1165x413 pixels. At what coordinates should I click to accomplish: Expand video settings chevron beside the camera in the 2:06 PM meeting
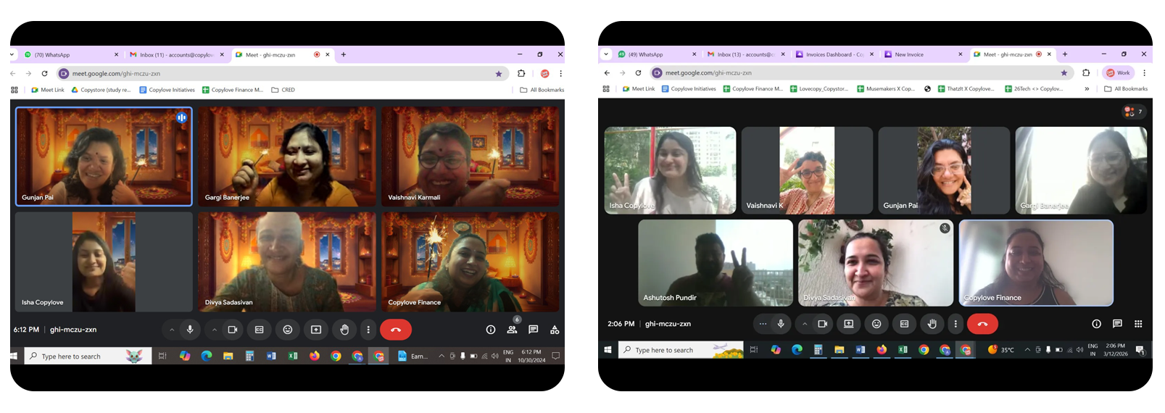pyautogui.click(x=805, y=324)
